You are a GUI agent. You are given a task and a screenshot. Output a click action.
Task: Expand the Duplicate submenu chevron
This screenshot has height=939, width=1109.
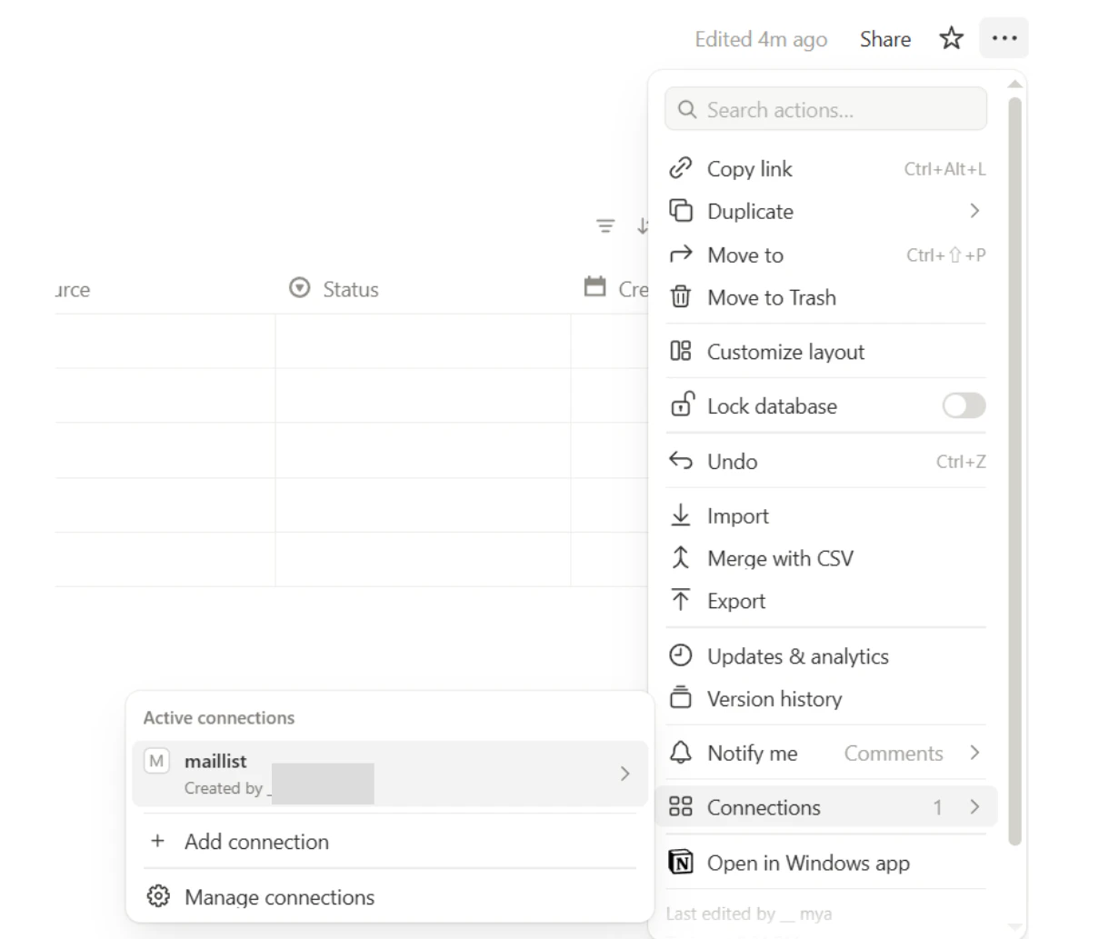click(x=974, y=211)
